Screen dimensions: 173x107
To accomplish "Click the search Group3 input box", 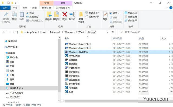I will coord(144,32).
